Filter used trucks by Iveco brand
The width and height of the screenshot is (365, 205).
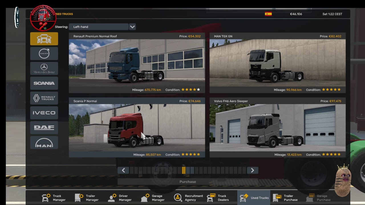(x=44, y=113)
